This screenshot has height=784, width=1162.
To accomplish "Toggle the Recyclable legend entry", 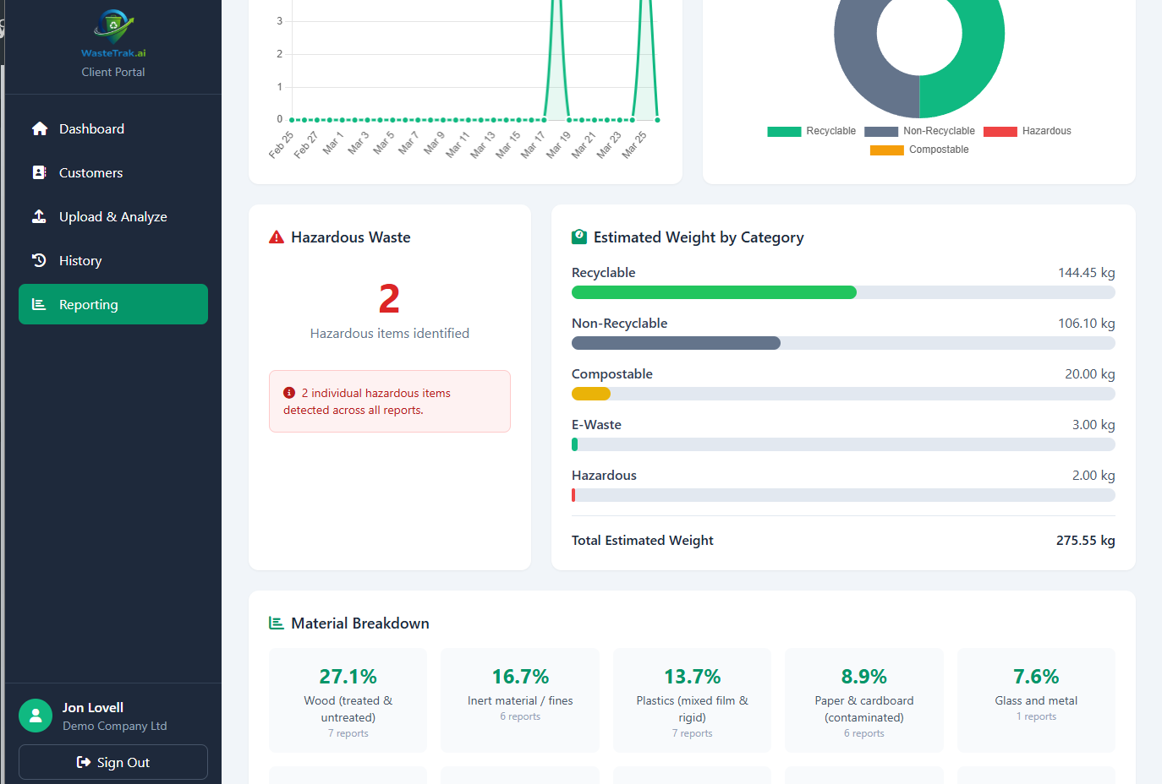I will tap(811, 131).
